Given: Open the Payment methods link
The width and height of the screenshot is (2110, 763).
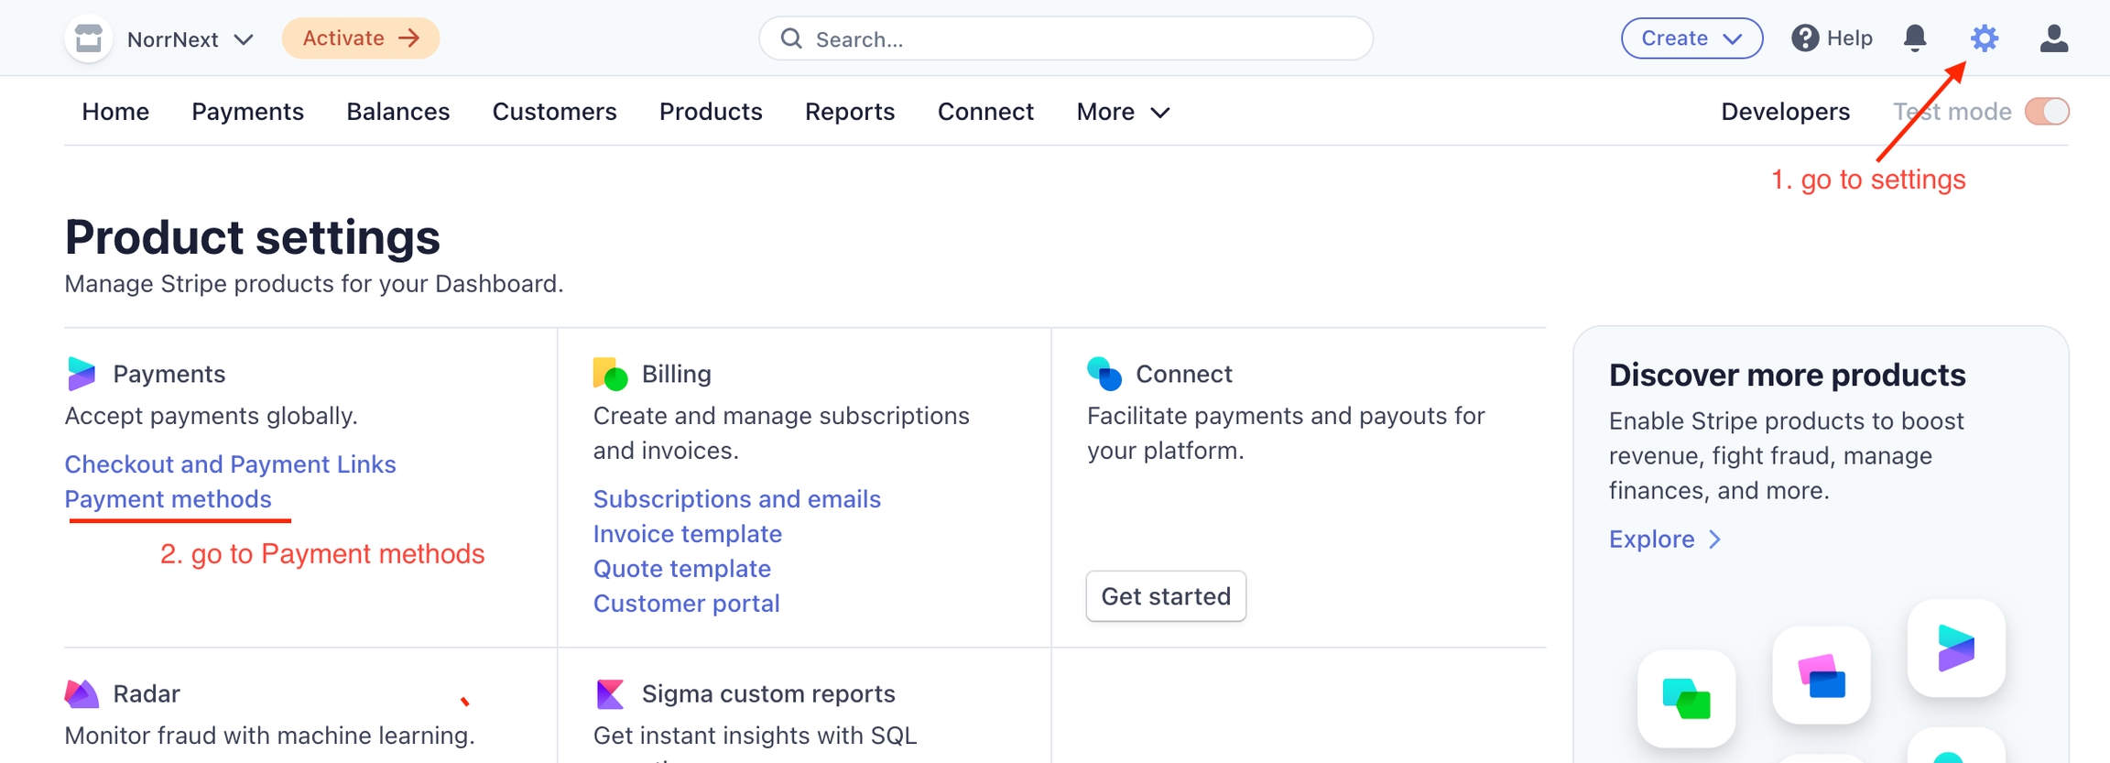Looking at the screenshot, I should coord(169,499).
